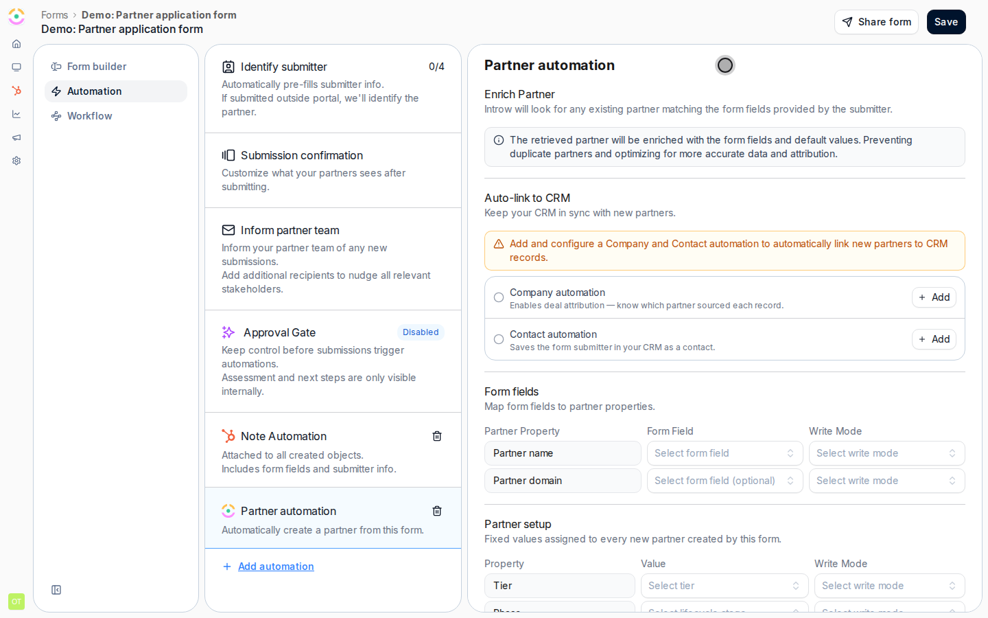This screenshot has width=988, height=618.
Task: Click the info icon in enrichment notice
Action: [499, 140]
